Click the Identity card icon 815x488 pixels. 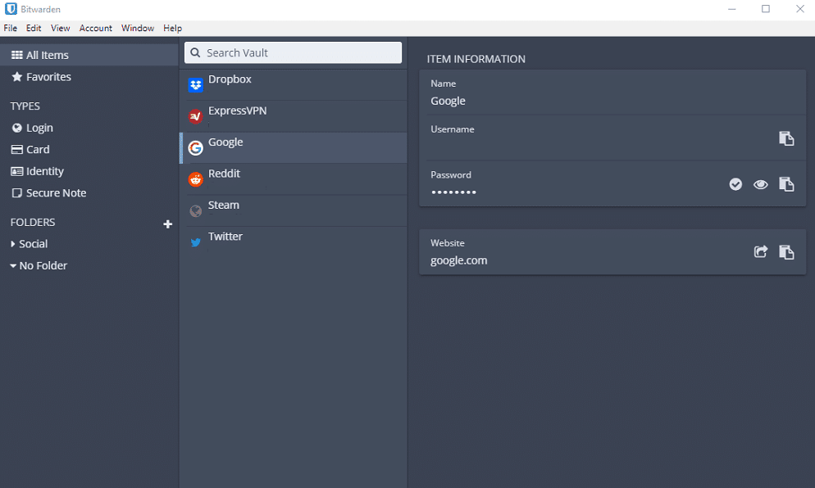tap(16, 171)
